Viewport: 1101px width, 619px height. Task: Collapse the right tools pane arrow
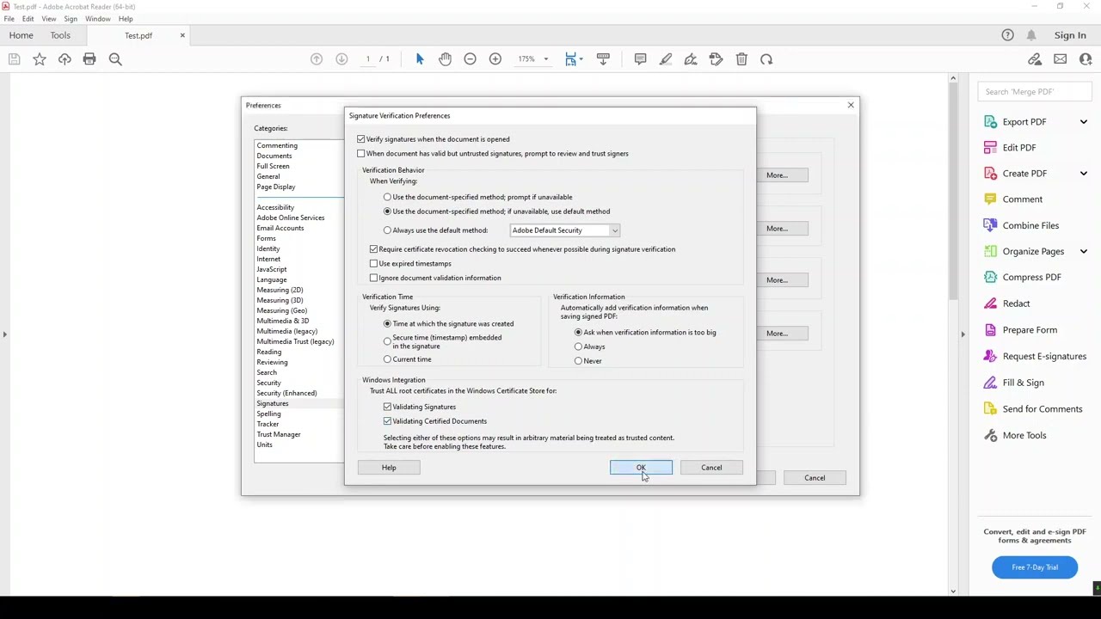point(963,334)
